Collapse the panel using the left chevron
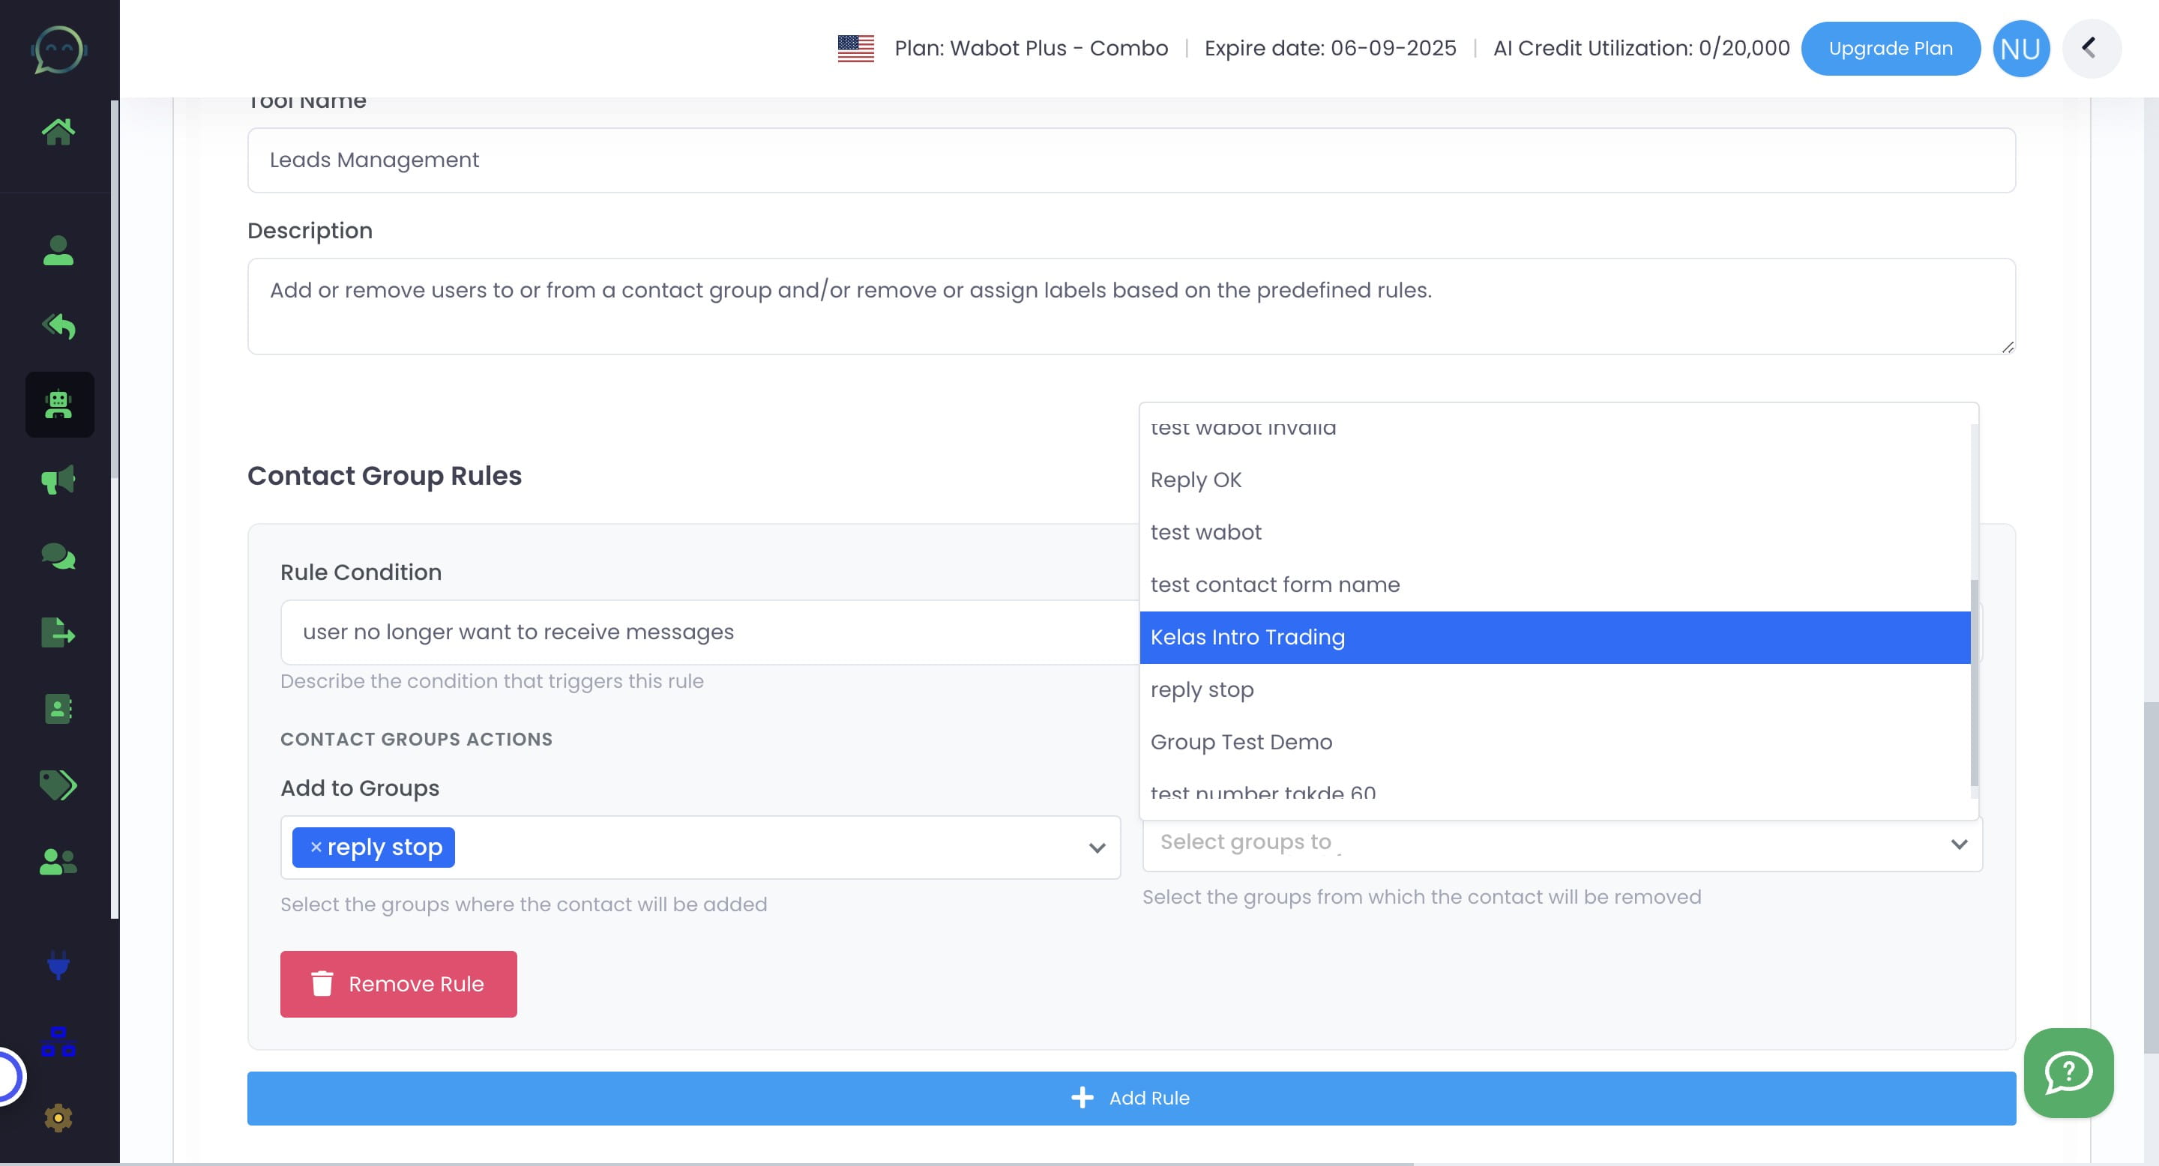Screen dimensions: 2159x1166 click(x=2091, y=48)
